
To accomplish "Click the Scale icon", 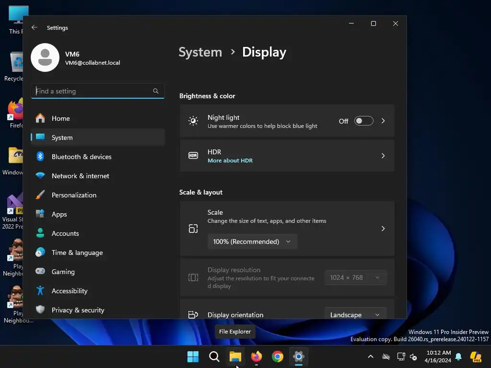I will click(x=193, y=229).
